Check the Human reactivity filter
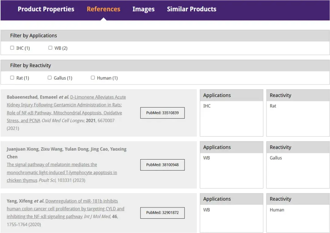Image resolution: width=330 pixels, height=233 pixels. coord(93,78)
